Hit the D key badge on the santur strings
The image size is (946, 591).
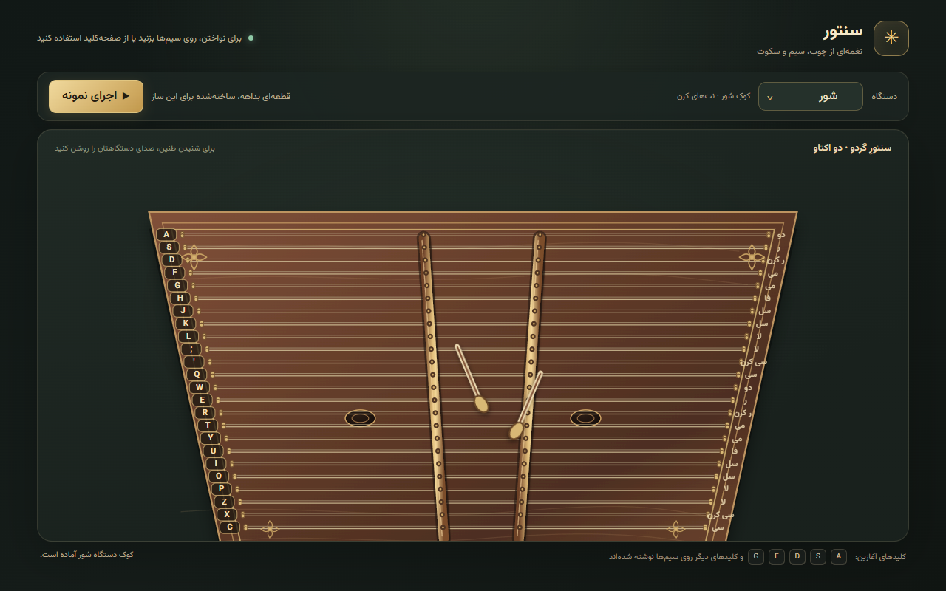171,260
